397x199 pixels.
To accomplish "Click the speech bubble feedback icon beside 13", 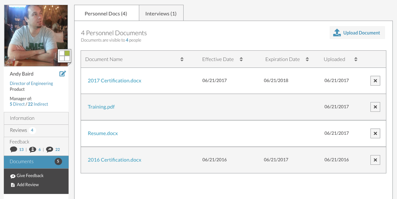I will [x=13, y=149].
